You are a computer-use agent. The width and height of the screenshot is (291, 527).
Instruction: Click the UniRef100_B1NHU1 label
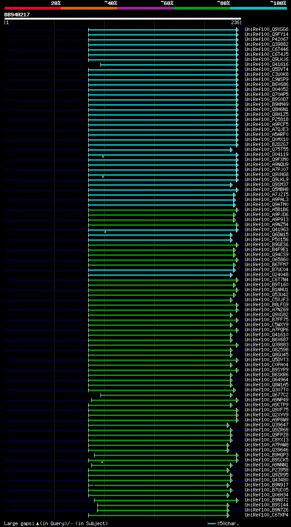tap(266, 290)
